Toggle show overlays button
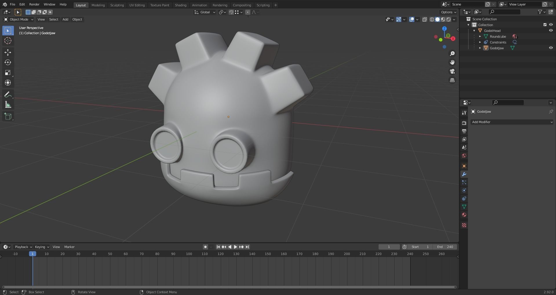This screenshot has width=556, height=295. click(411, 19)
